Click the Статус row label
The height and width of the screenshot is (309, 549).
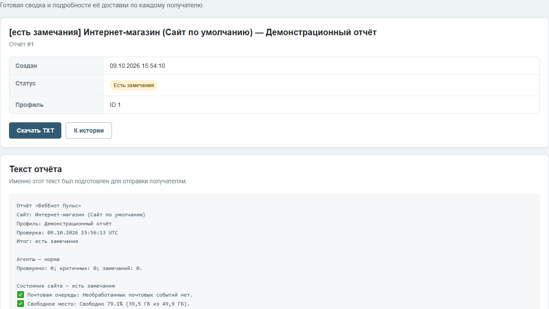[x=26, y=83]
